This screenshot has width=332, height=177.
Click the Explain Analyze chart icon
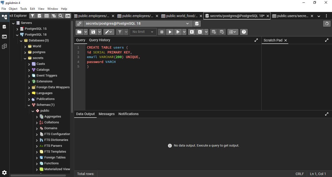click(200, 32)
